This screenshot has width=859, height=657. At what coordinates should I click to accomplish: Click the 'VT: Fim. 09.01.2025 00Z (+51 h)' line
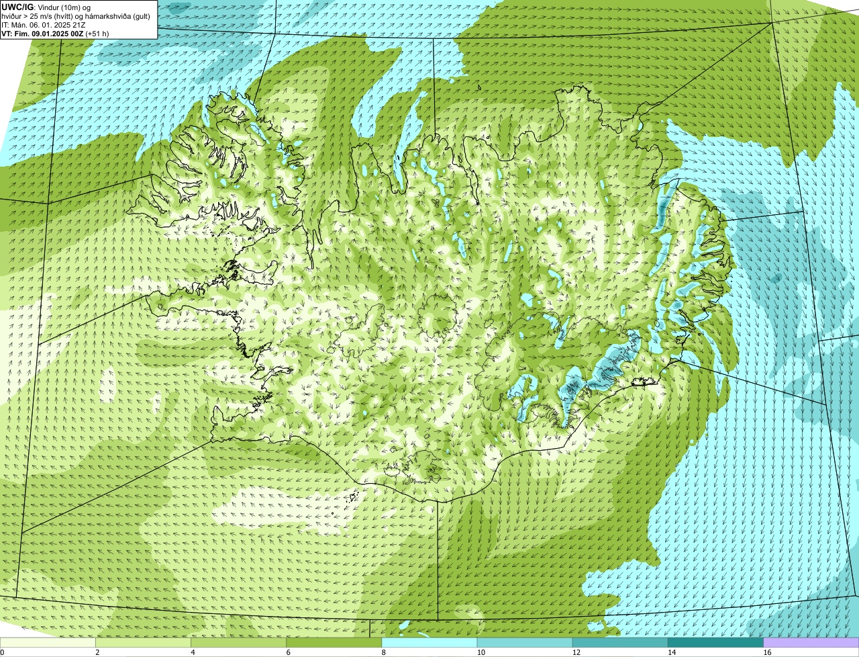tap(55, 33)
